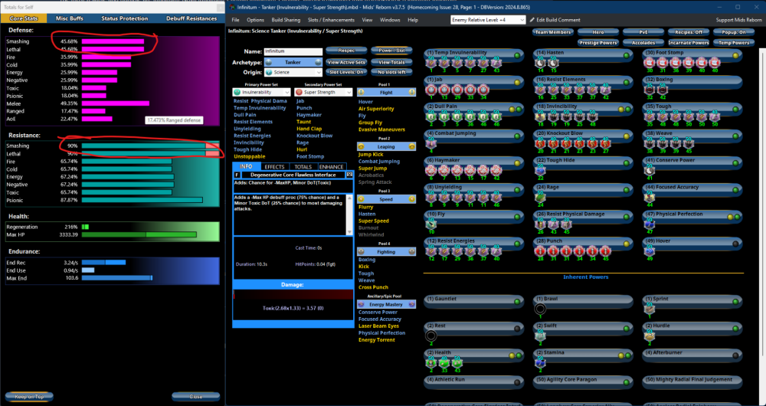Toggle the yellow indicator on Foot Stomp
The height and width of the screenshot is (406, 766).
click(736, 56)
